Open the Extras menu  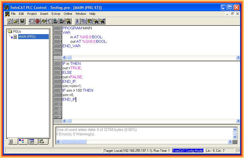point(56,14)
